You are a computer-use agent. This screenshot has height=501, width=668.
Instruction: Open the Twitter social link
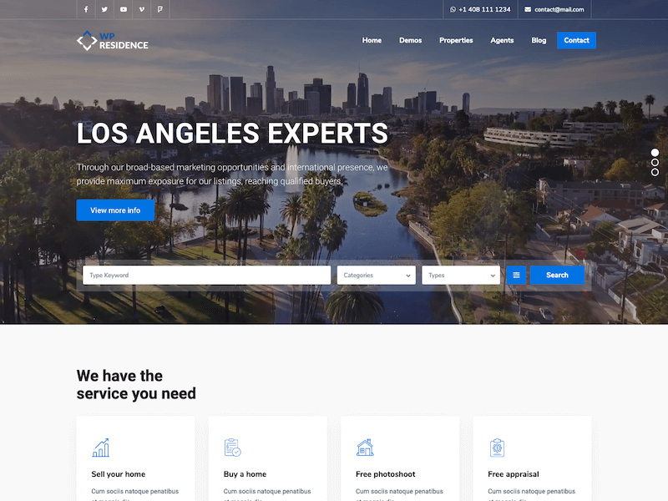[104, 9]
